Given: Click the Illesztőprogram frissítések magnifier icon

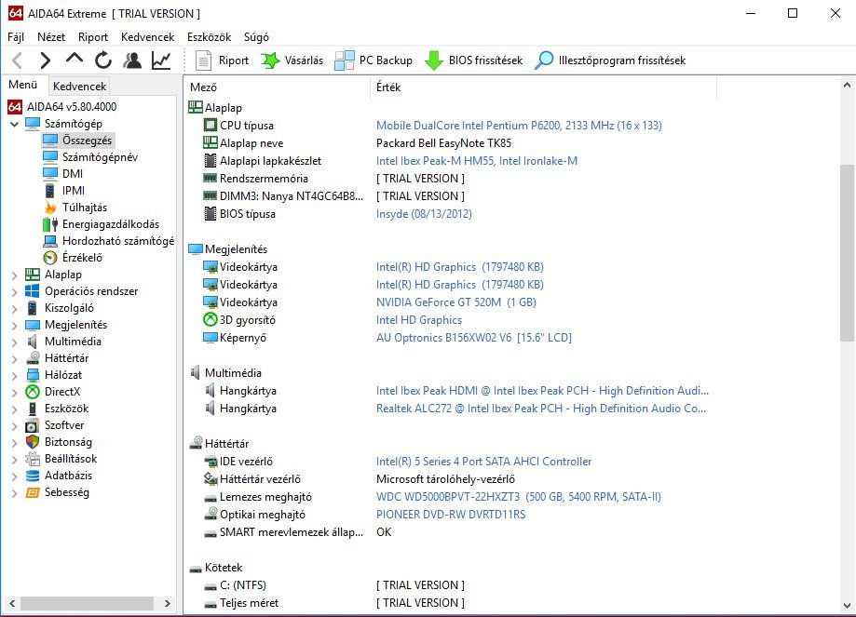Looking at the screenshot, I should click(x=544, y=60).
